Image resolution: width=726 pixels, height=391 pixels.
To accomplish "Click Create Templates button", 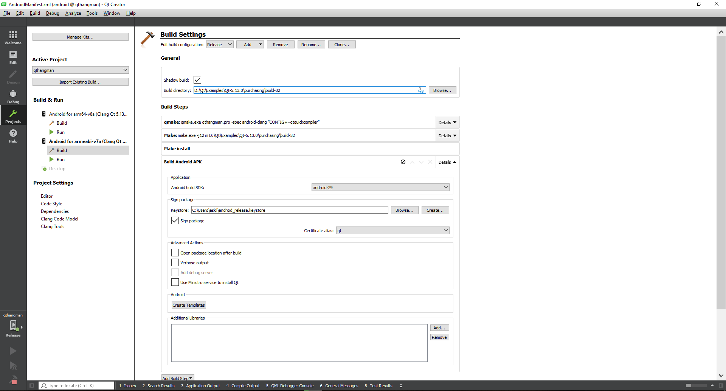I will [189, 305].
